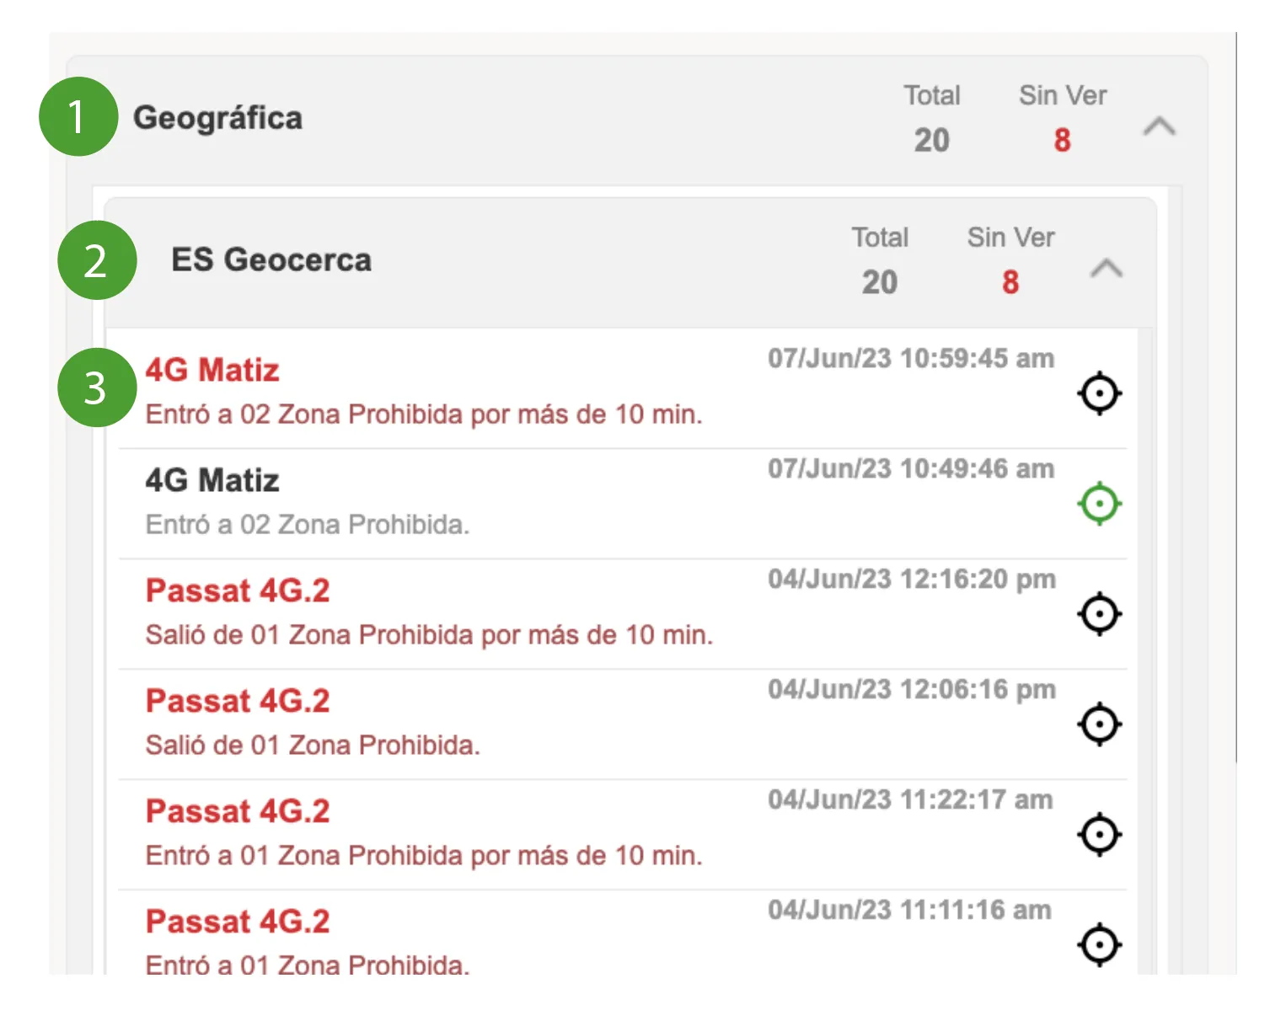Image resolution: width=1286 pixels, height=1021 pixels.
Task: Click the ES Geocerca subgroup title
Action: click(x=271, y=260)
